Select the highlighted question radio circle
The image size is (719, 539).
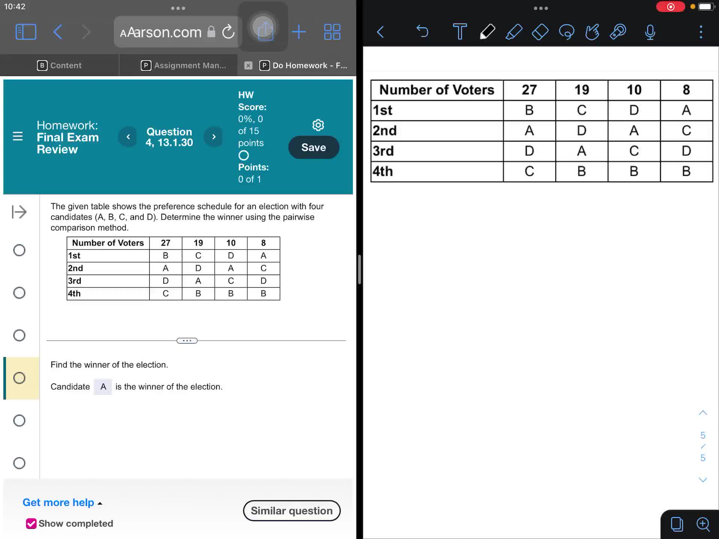click(x=19, y=378)
